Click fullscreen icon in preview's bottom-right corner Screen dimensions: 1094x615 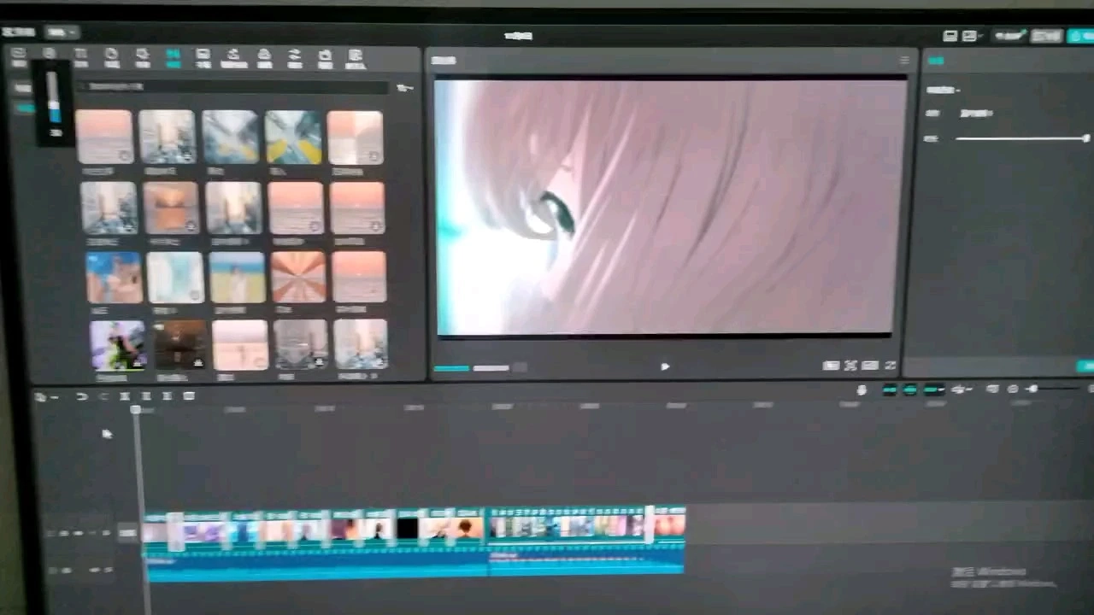[890, 366]
